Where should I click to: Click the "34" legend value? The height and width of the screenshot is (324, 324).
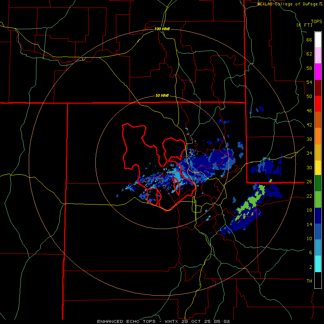point(309,153)
